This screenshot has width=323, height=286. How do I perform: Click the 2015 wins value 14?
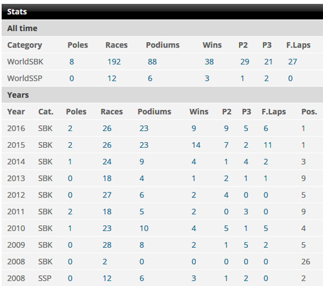pyautogui.click(x=196, y=145)
